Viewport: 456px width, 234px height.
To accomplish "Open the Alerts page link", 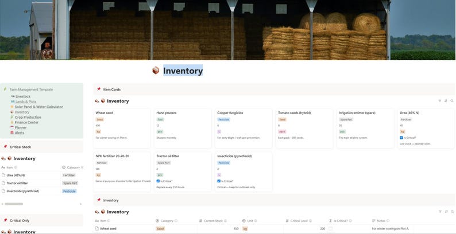I will (x=20, y=132).
